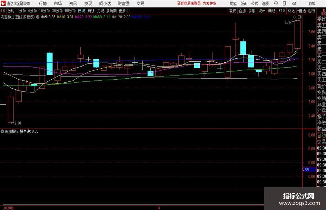Click the MA60: 3.11 indicator value
The width and height of the screenshot is (326, 210).
tap(101, 17)
